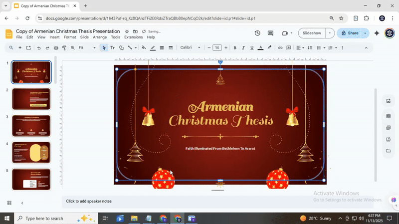Select the Text box tool
Image resolution: width=399 pixels, height=224 pixels.
click(x=112, y=48)
